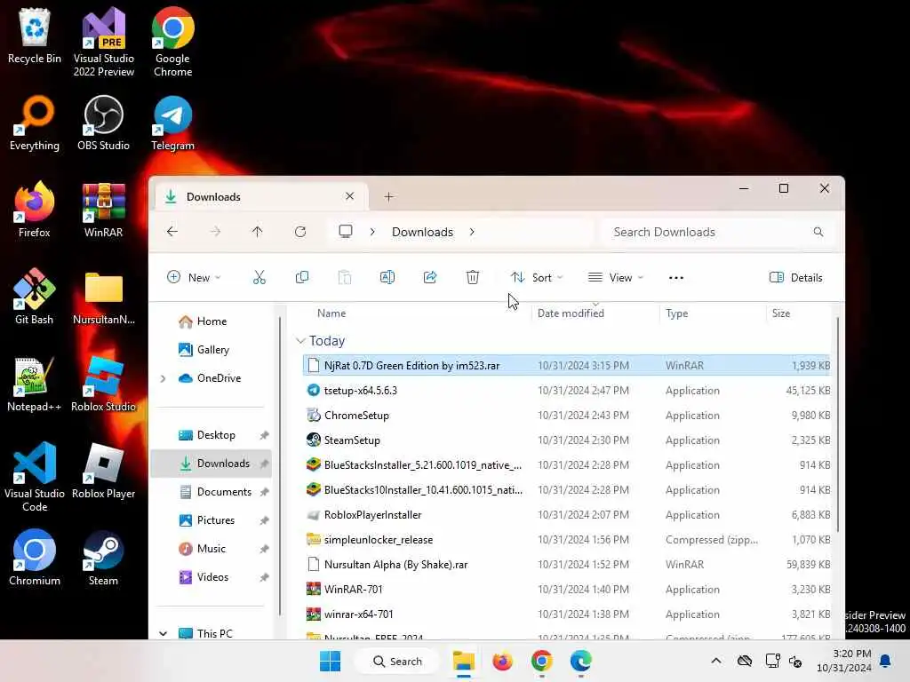Click the Search Downloads input field
Viewport: 910px width, 682px height.
pyautogui.click(x=718, y=232)
